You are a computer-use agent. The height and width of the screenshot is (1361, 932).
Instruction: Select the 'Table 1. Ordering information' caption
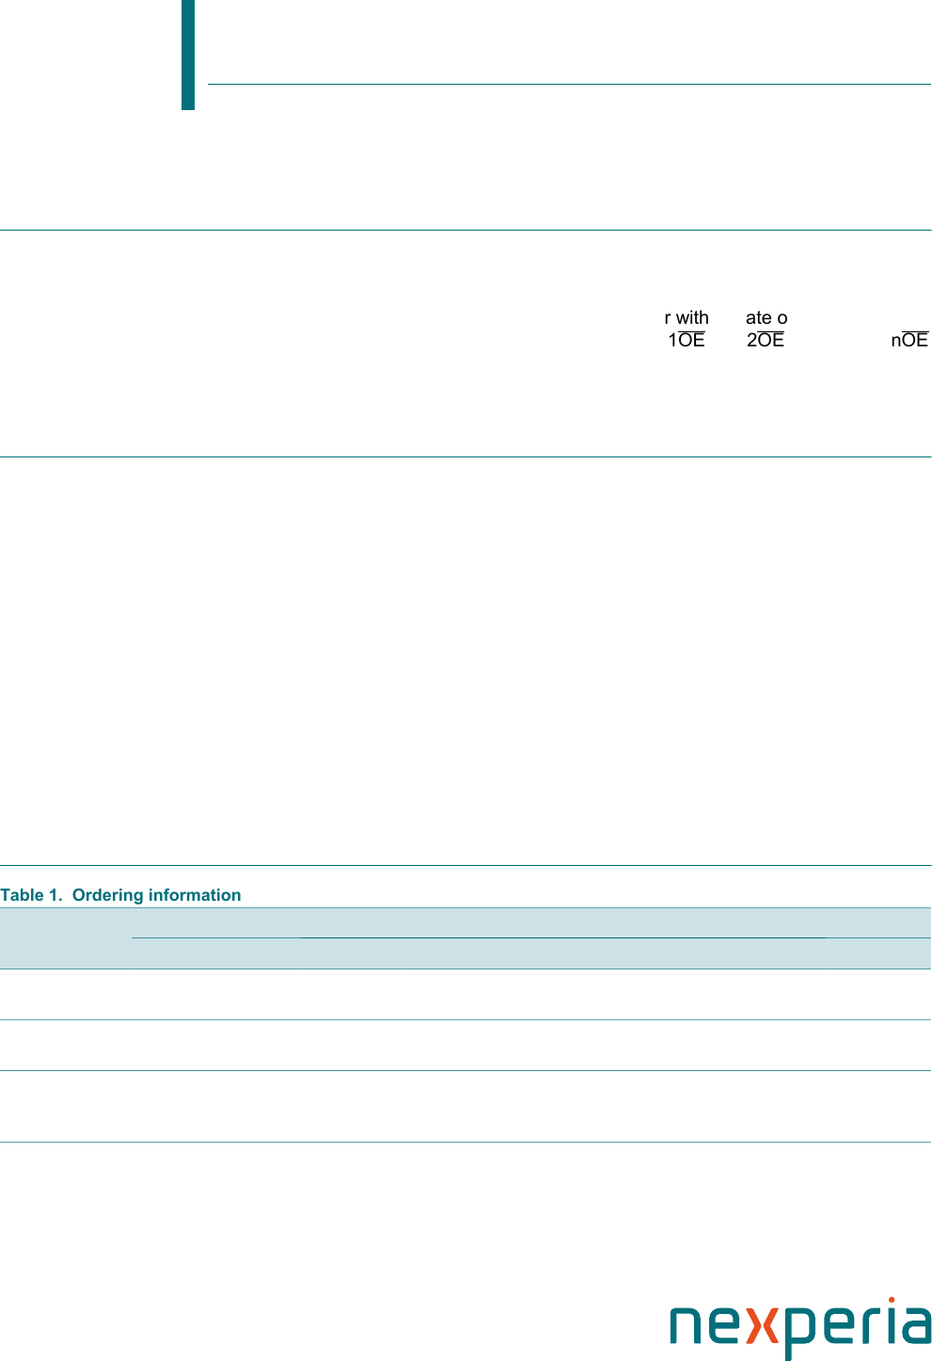(x=120, y=895)
